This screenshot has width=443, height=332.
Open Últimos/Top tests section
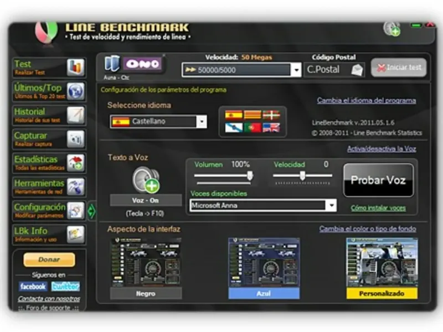click(49, 91)
